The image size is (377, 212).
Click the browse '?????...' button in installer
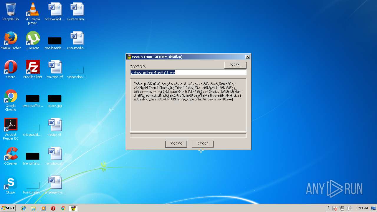tap(235, 65)
